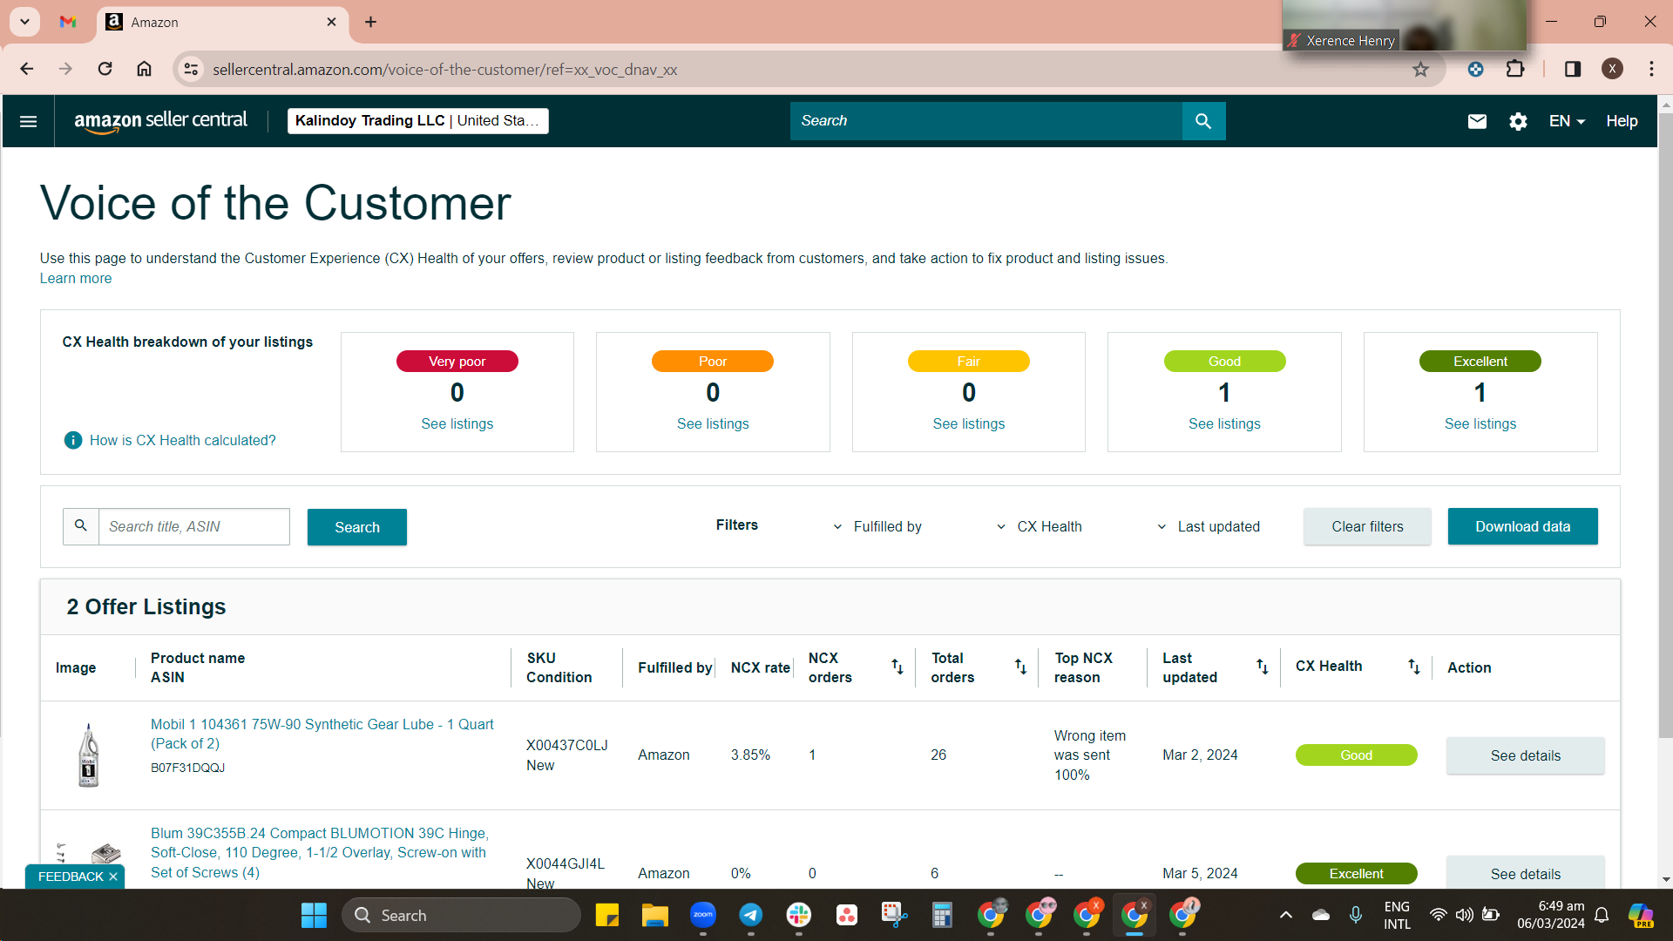This screenshot has width=1673, height=941.
Task: Open Sticky Notes from the taskbar
Action: [606, 915]
